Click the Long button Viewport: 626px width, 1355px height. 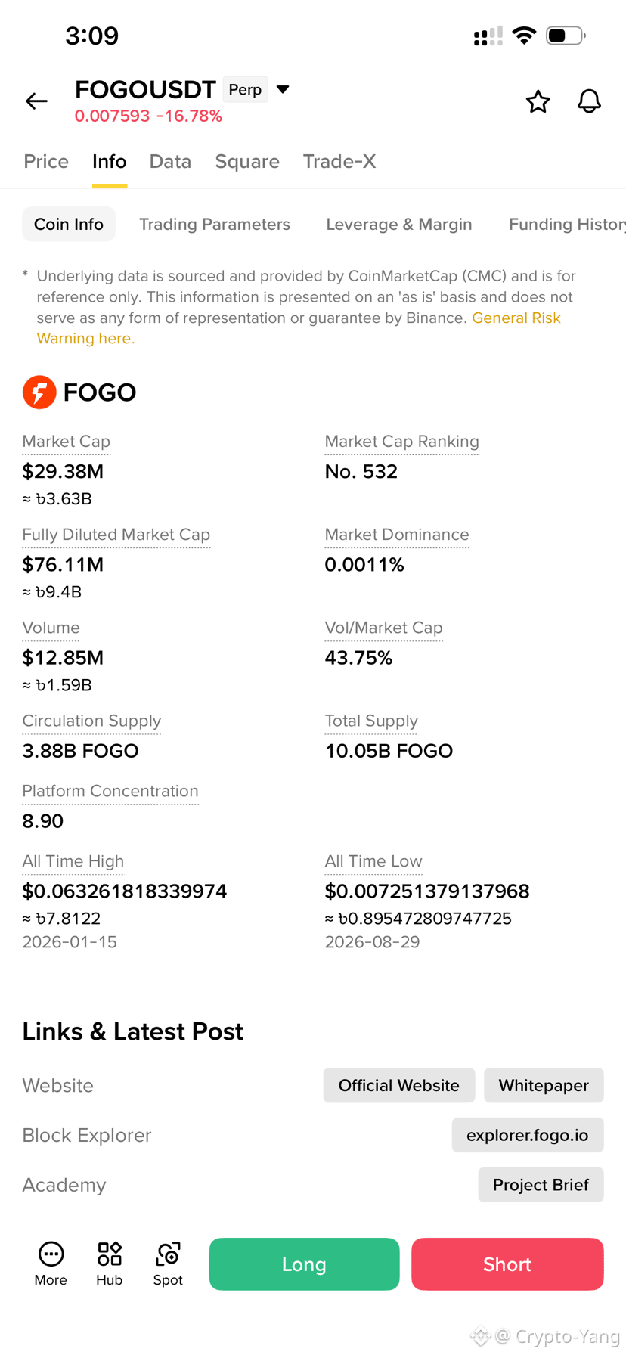click(304, 1264)
